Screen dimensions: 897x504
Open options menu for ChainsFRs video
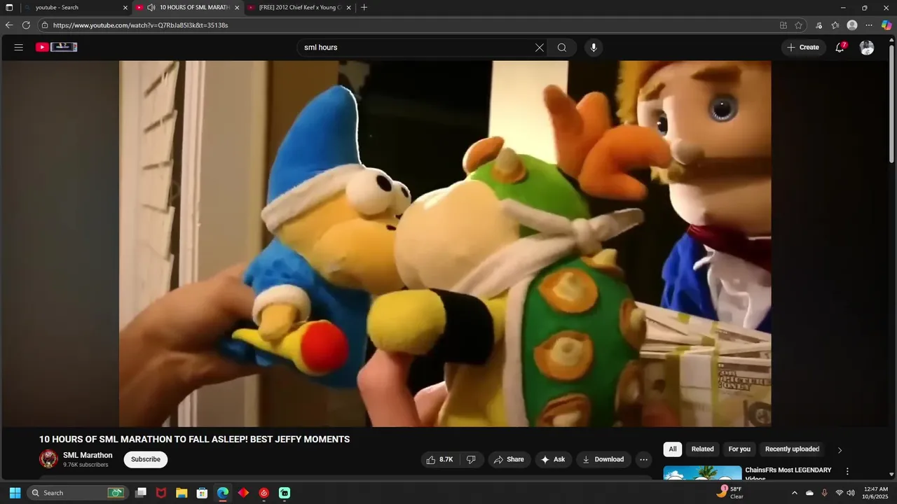[847, 472]
